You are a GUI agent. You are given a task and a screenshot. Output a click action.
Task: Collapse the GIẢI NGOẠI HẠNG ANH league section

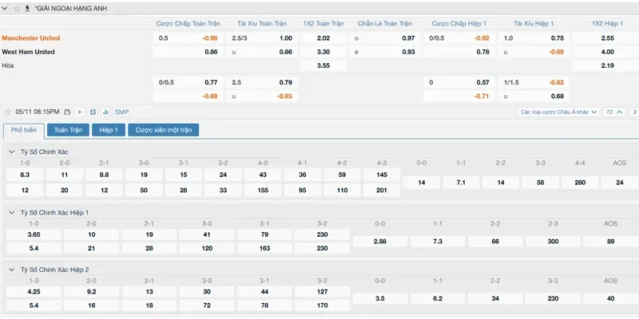[6, 8]
